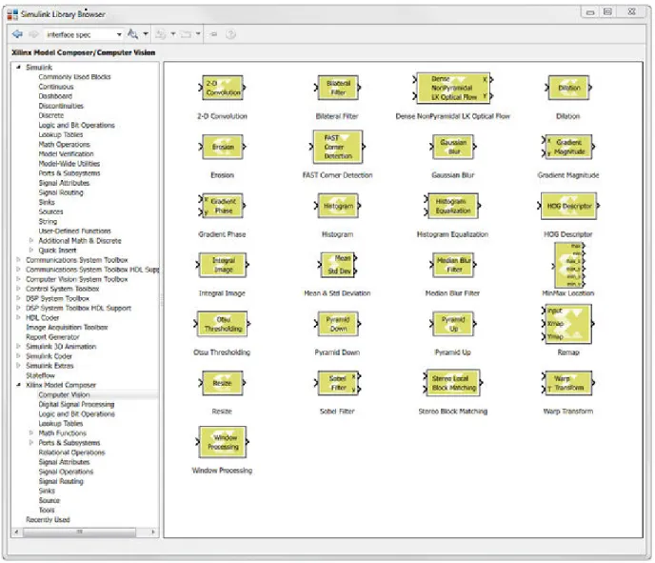
Task: Open the Signal Operations library
Action: coord(66,472)
